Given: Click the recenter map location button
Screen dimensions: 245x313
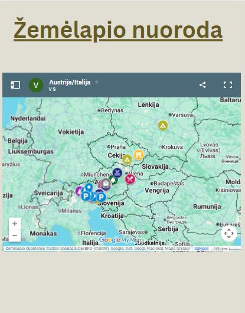Looking at the screenshot, I should (x=229, y=233).
